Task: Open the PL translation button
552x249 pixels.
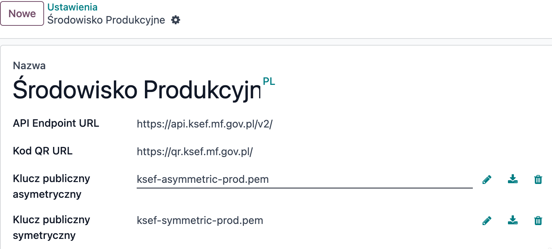Action: pos(269,82)
